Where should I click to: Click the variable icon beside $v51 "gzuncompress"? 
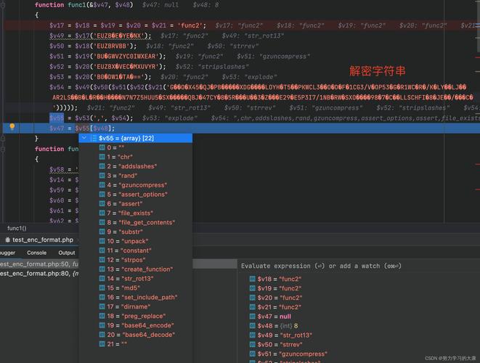[253, 354]
